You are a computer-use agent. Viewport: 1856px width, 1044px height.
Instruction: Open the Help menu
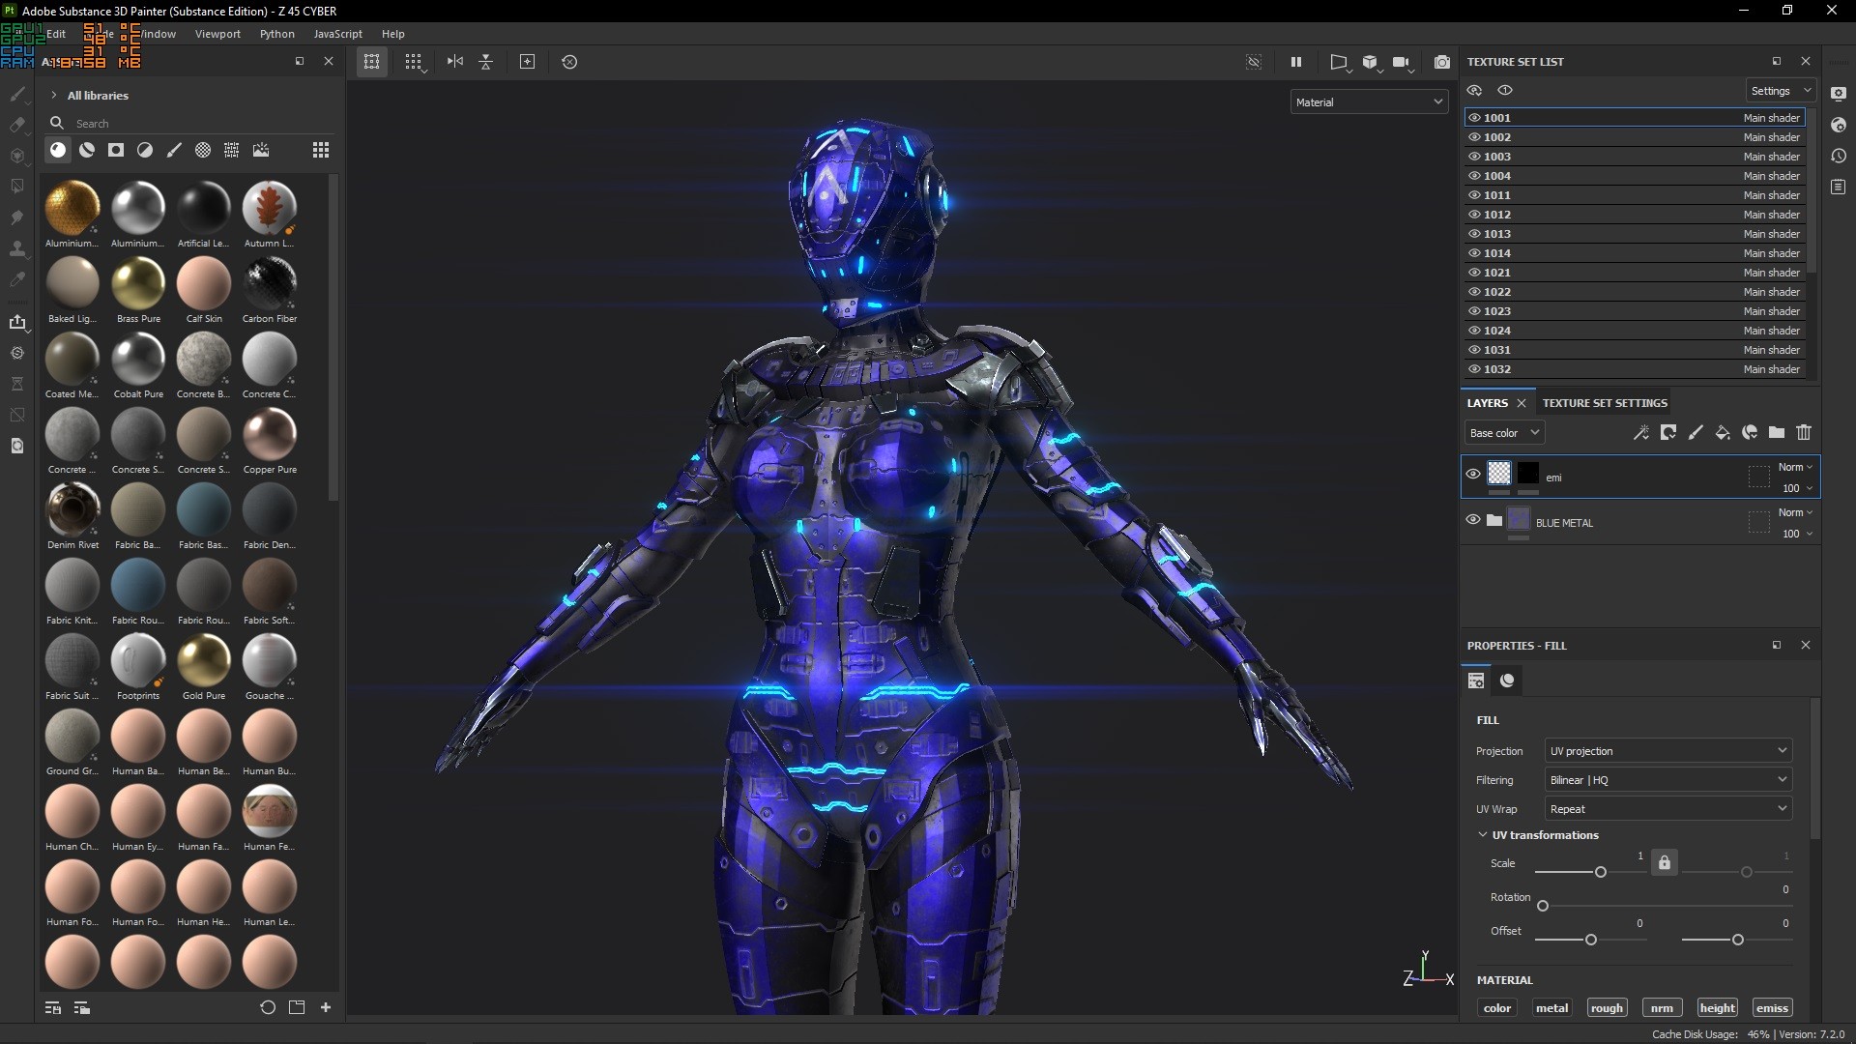393,34
